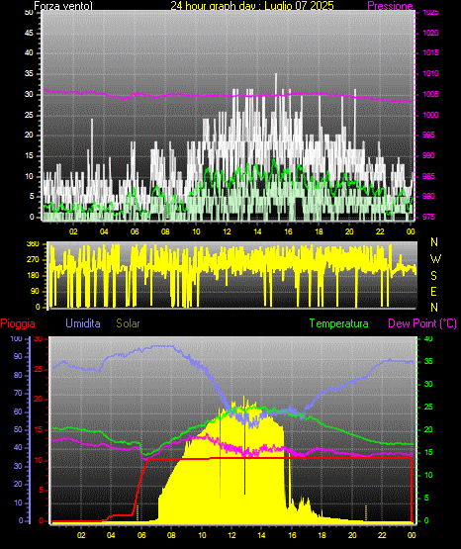Click the 22 hour mark on bottom graph
This screenshot has width=461, height=549.
tap(382, 535)
